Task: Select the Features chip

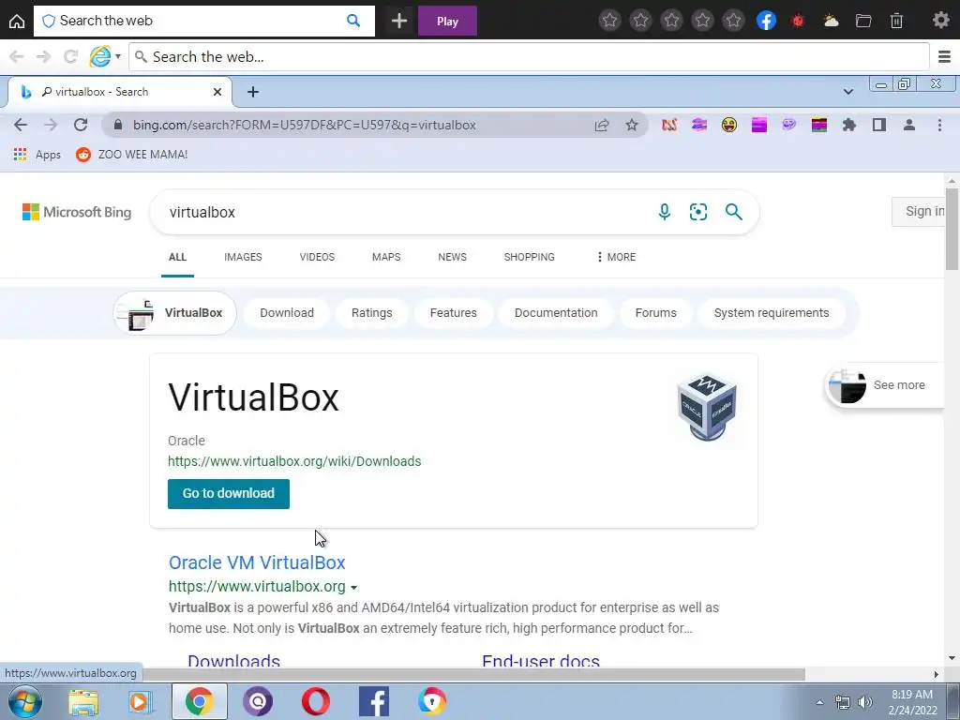Action: [453, 313]
